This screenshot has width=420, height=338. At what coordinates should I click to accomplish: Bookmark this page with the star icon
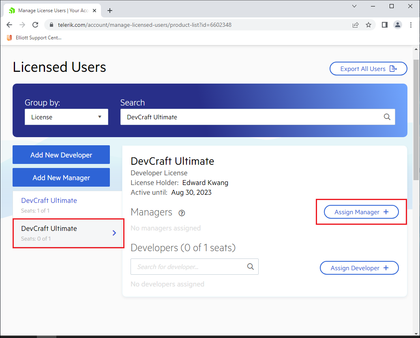tap(369, 25)
